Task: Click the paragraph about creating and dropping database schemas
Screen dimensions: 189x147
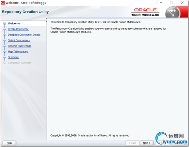Action: (108, 30)
